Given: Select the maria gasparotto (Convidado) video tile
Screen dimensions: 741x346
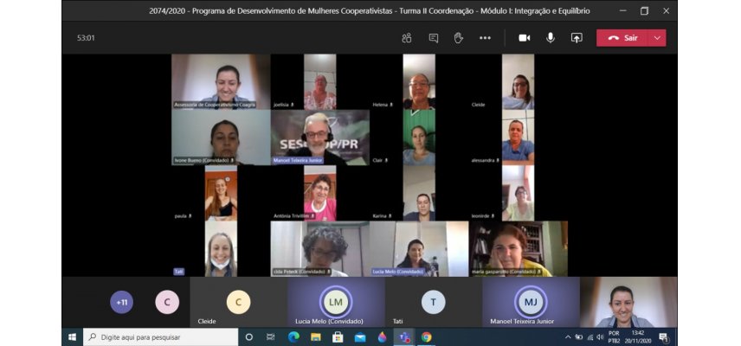Looking at the screenshot, I should click(x=518, y=249).
